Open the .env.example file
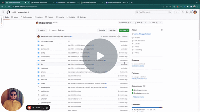 coord(45,87)
